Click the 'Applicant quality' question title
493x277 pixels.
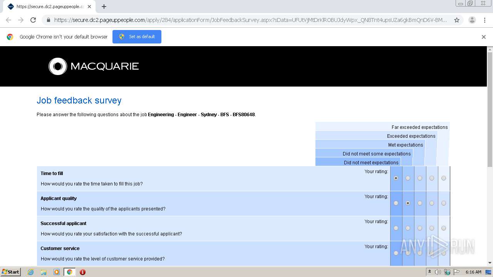tap(59, 199)
